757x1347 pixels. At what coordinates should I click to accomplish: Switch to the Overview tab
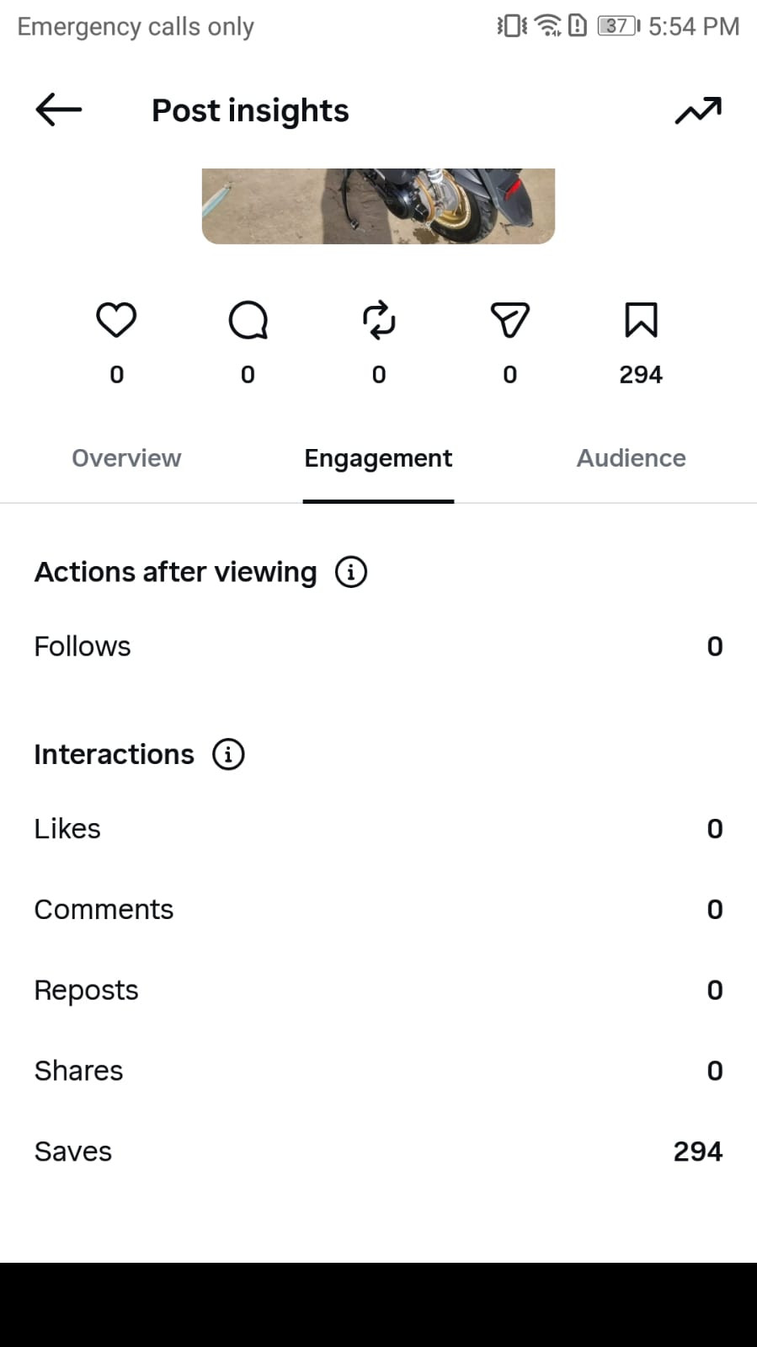[x=126, y=458]
